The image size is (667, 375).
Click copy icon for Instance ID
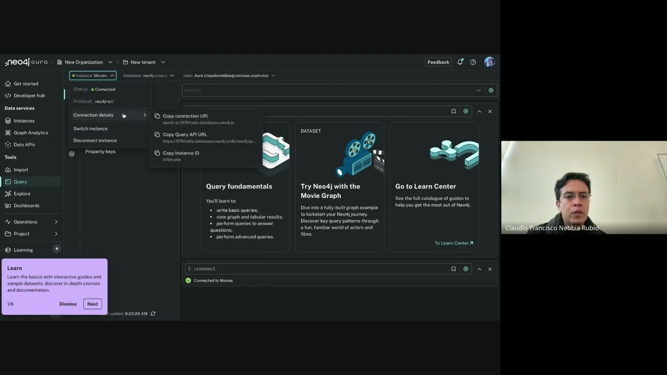157,153
